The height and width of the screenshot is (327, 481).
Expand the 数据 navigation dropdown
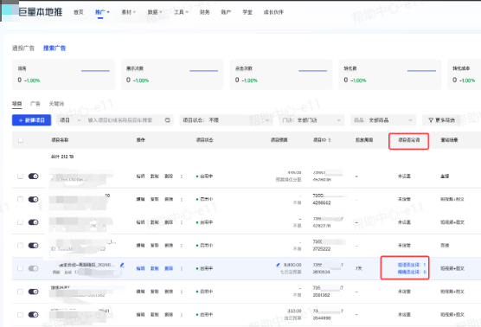click(x=155, y=12)
